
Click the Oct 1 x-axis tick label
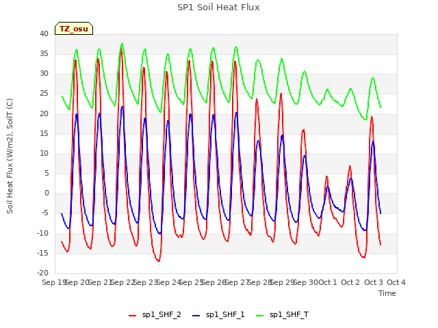[x=328, y=282]
